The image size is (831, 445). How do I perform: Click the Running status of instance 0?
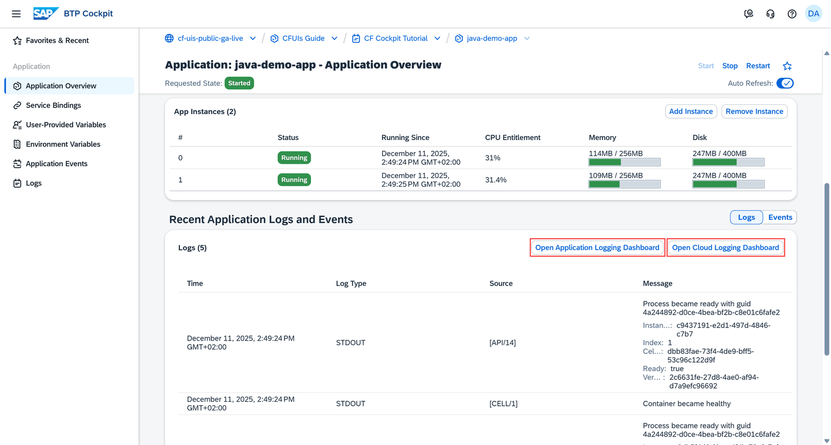294,158
